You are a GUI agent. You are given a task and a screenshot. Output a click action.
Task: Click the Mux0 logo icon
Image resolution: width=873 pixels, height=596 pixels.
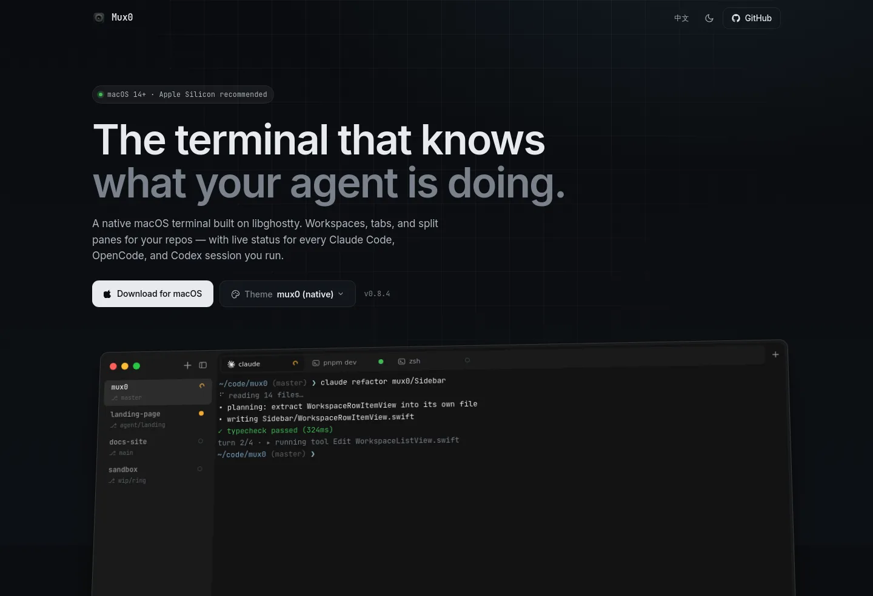point(99,18)
